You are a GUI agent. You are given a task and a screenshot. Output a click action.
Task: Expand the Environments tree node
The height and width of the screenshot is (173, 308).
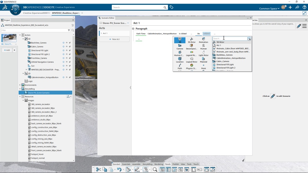coord(20,85)
